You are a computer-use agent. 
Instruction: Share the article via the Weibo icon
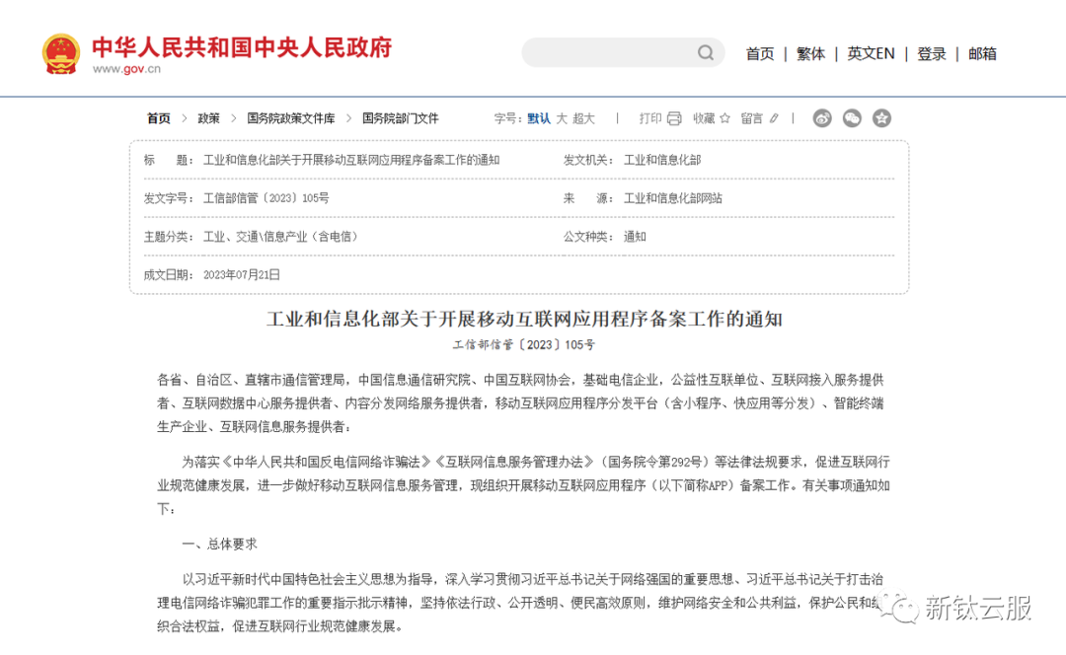[824, 117]
